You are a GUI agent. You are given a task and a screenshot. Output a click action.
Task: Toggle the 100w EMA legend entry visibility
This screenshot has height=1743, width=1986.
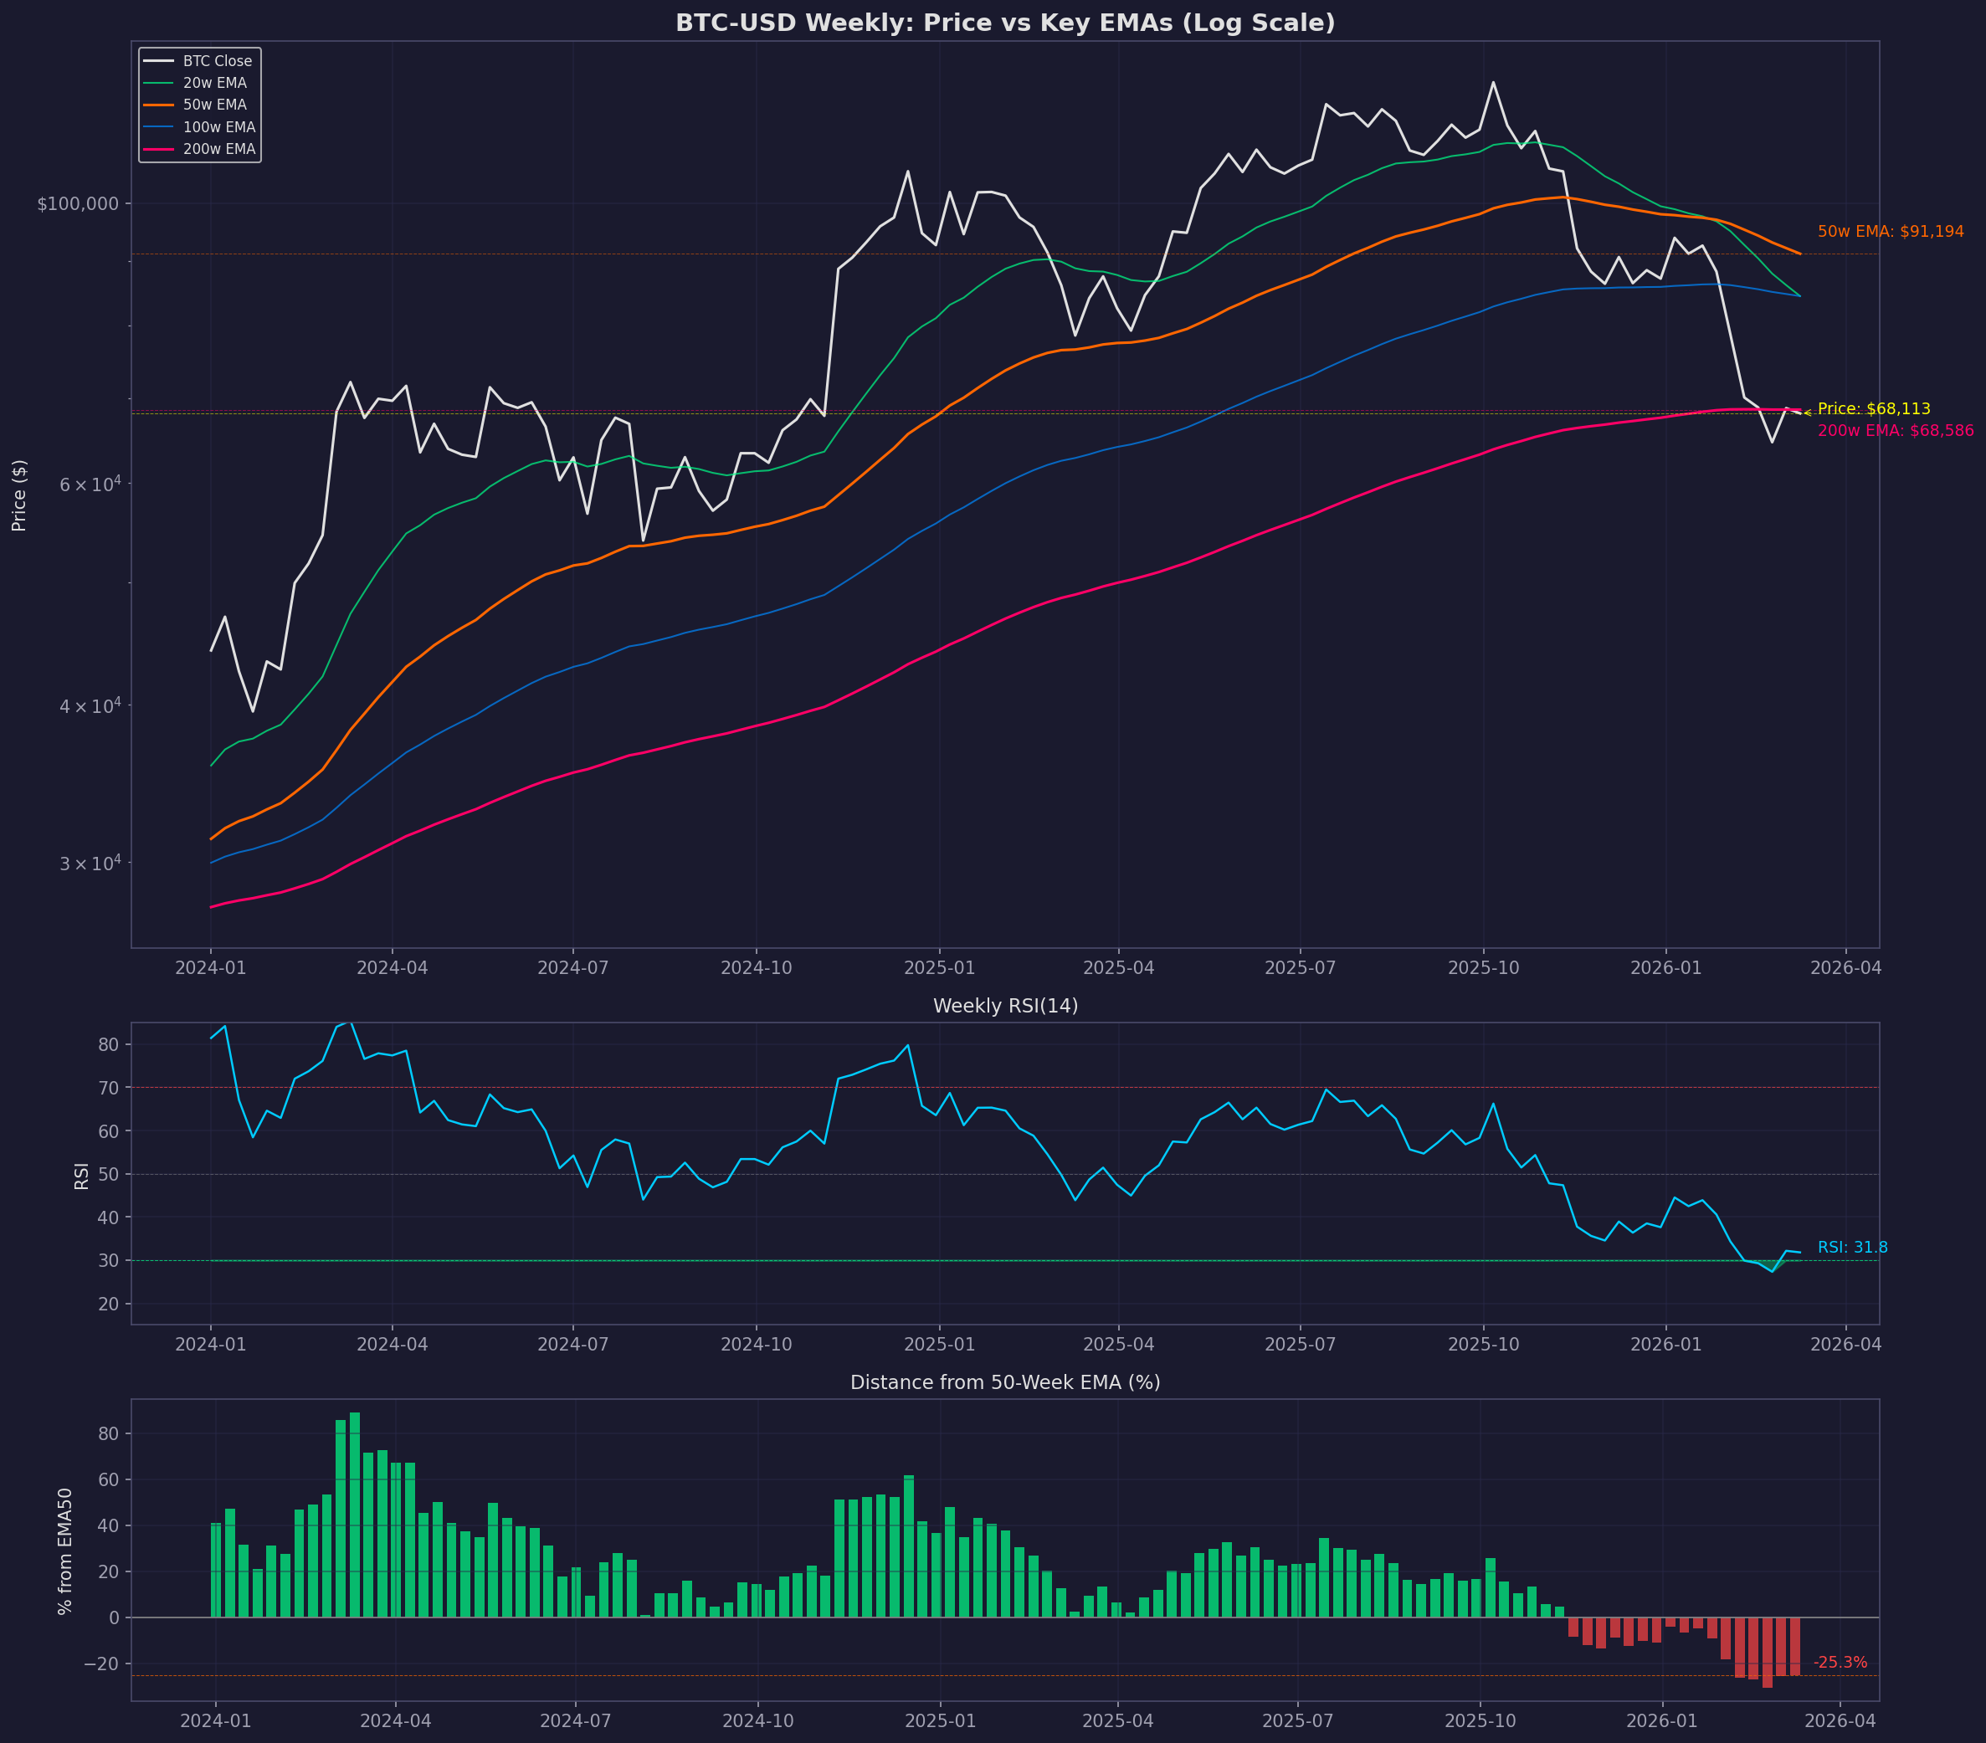click(219, 127)
